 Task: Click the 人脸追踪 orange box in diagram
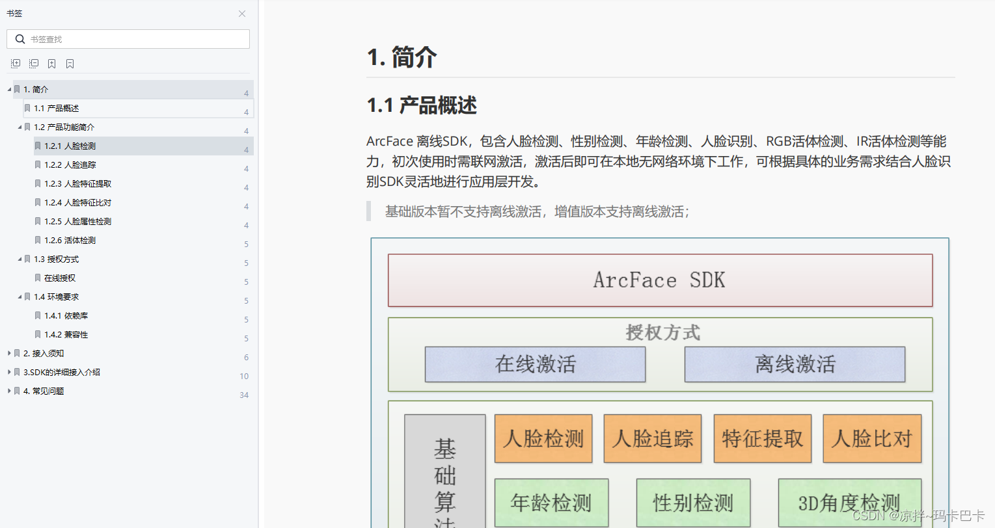tap(653, 439)
